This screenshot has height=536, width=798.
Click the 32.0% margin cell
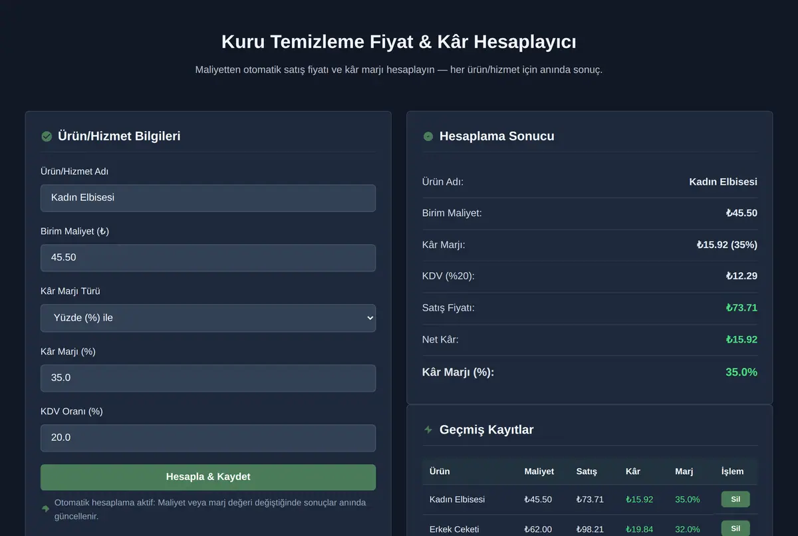click(x=688, y=529)
